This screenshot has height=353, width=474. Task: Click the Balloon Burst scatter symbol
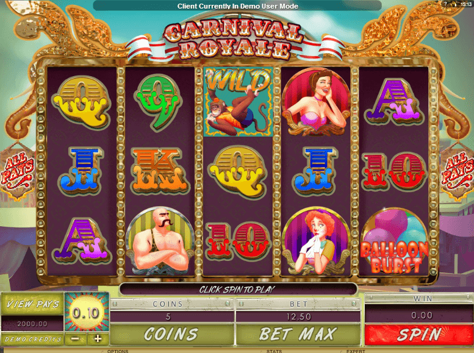click(x=394, y=241)
